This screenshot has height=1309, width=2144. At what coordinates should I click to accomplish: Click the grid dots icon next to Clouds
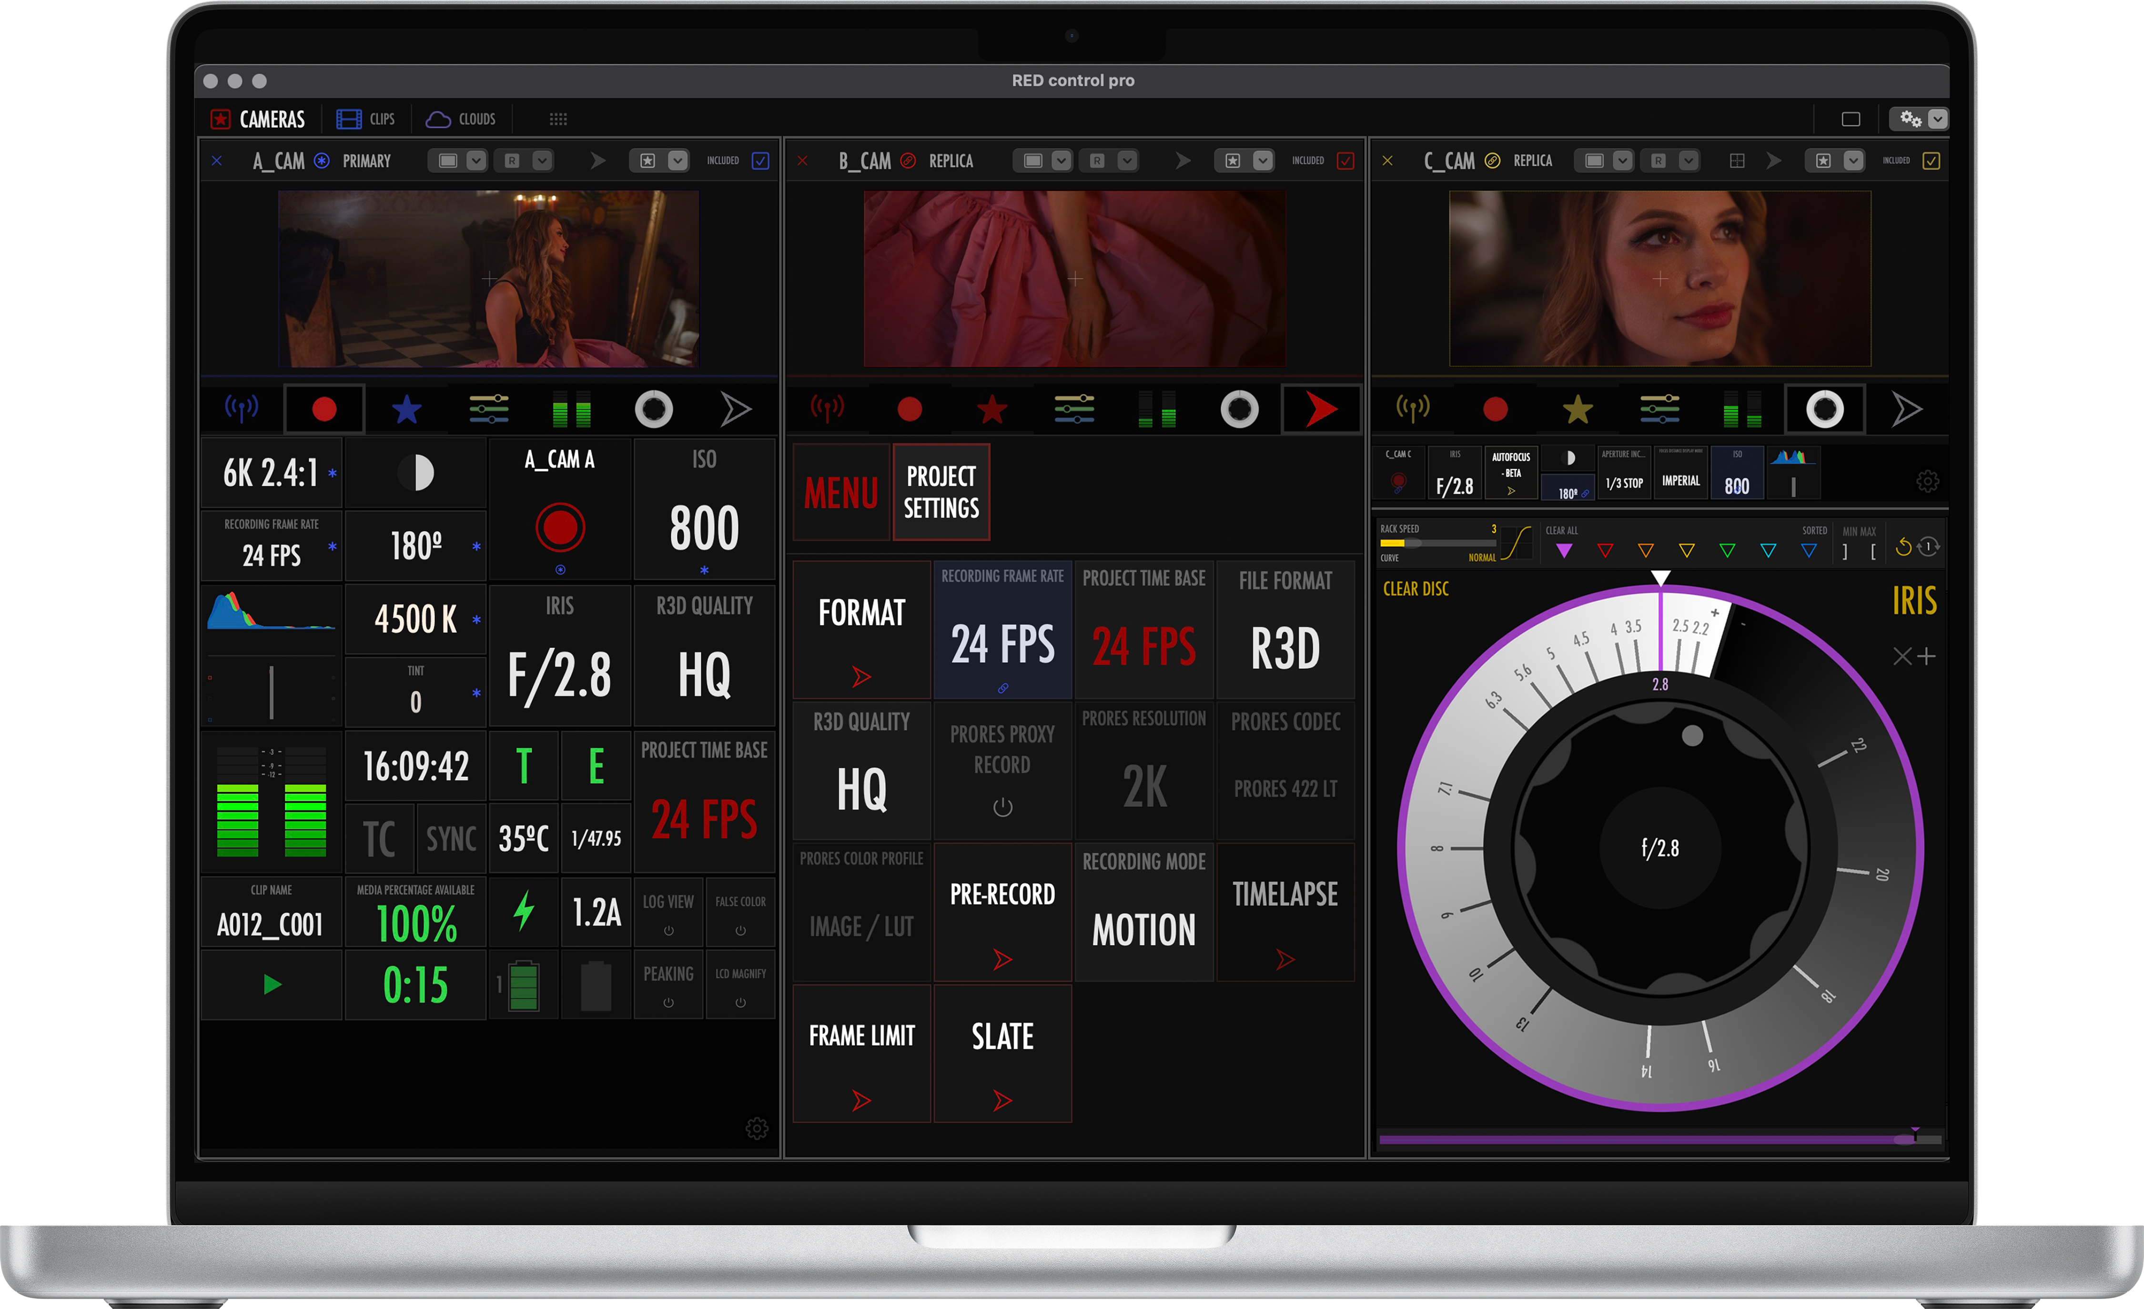tap(558, 119)
